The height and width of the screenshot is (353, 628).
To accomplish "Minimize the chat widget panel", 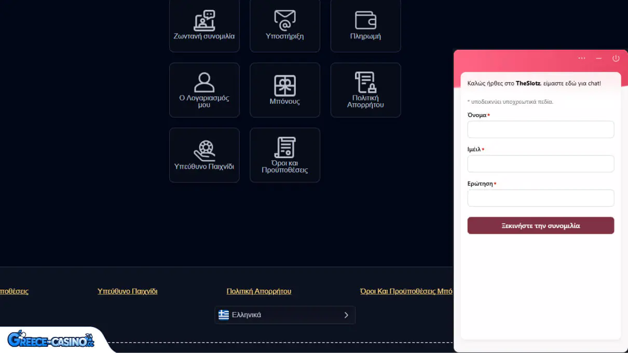I will (x=599, y=59).
